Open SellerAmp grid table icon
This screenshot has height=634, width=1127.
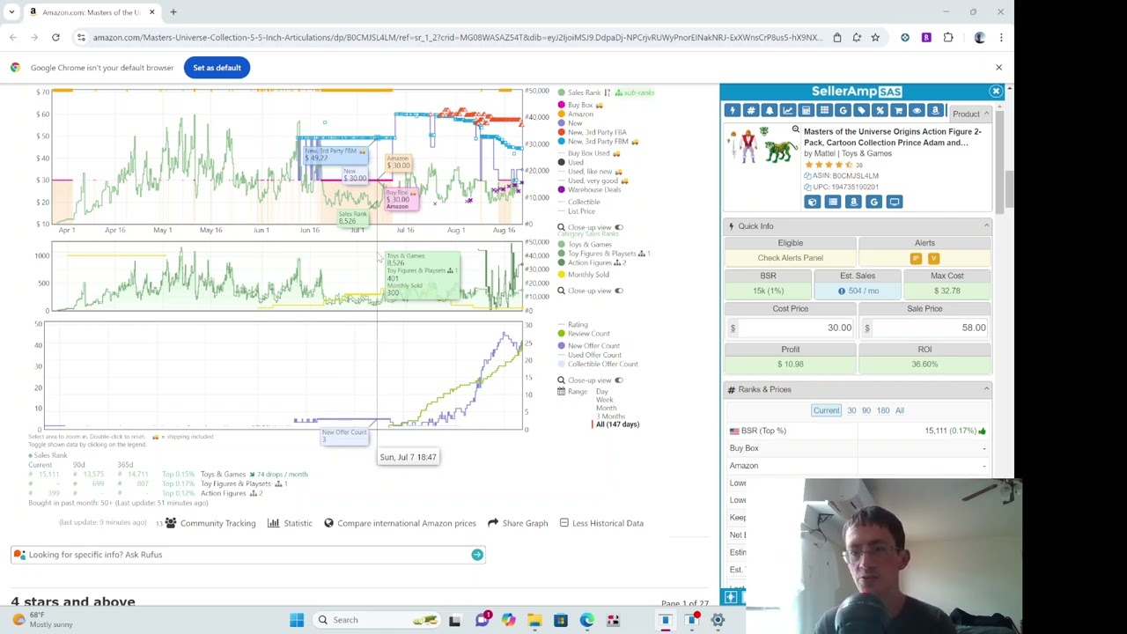[824, 110]
